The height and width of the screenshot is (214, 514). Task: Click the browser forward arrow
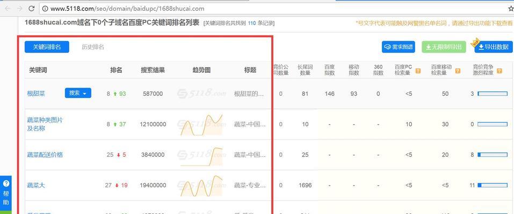20,9
